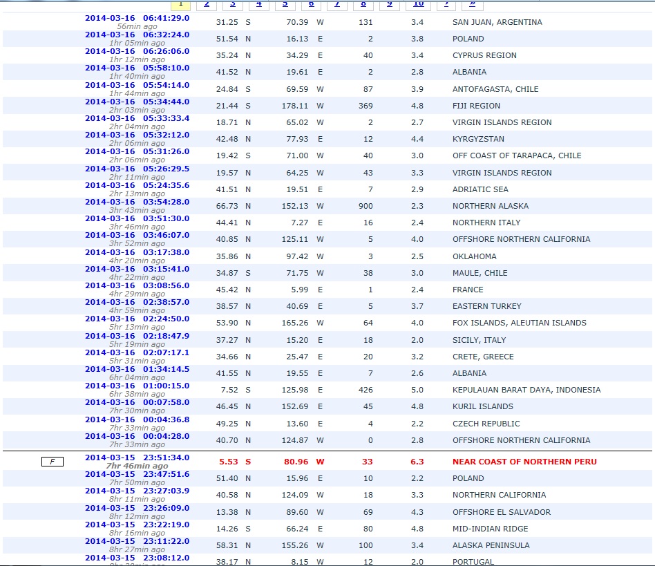This screenshot has height=566, width=655.
Task: Open the 03:51:30.0 Northern Italy event
Action: click(x=137, y=219)
